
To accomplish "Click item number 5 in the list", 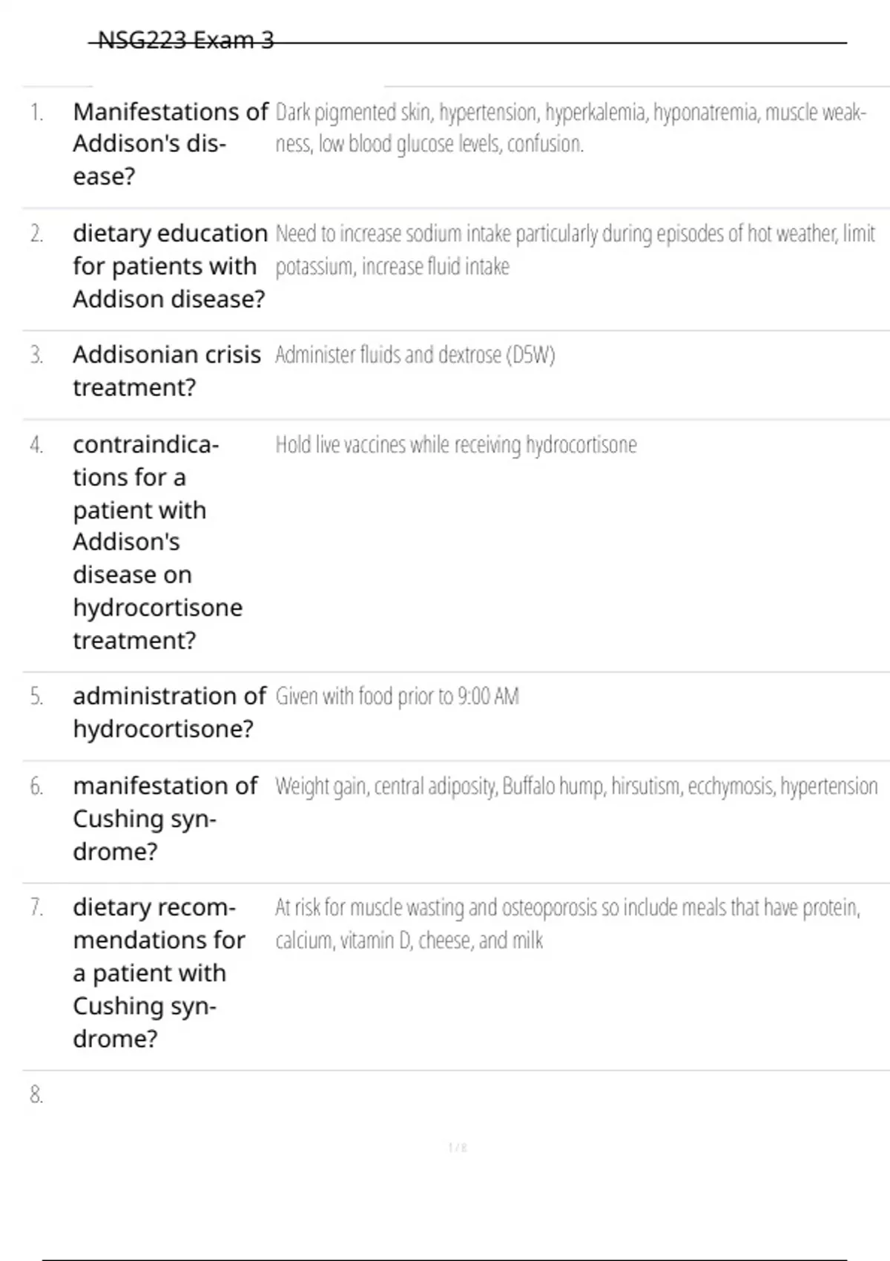I will [x=36, y=697].
